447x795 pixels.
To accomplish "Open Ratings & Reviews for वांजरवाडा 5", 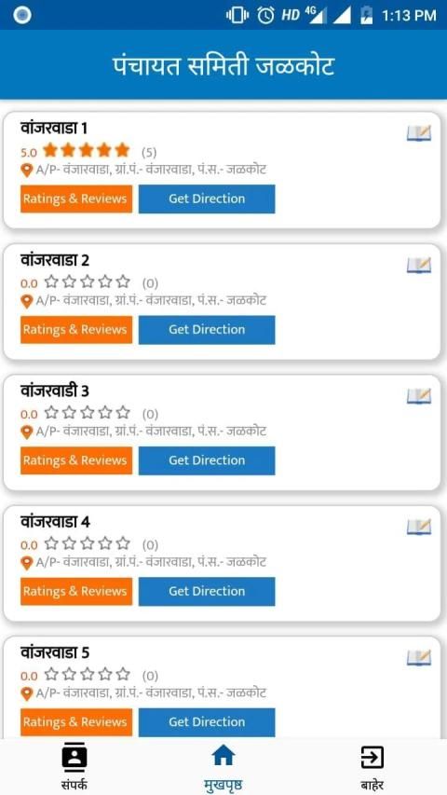I will point(76,722).
